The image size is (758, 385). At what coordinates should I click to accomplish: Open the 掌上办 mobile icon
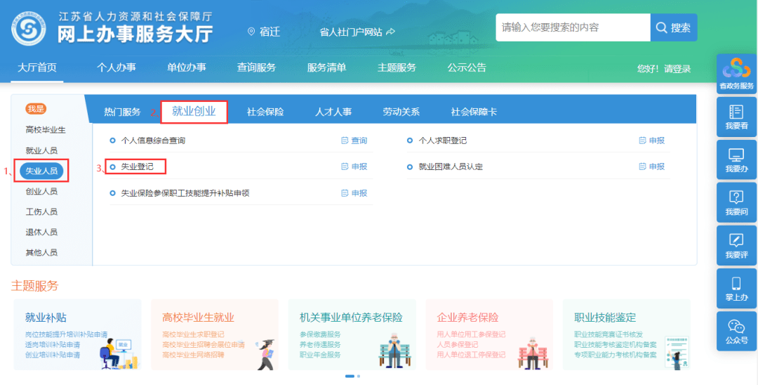click(736, 288)
